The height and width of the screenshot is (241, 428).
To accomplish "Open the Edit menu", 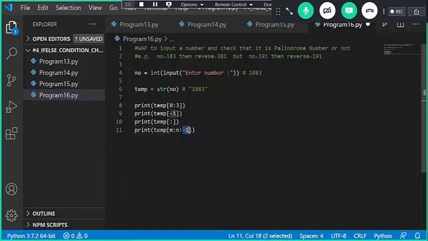I will coord(43,7).
